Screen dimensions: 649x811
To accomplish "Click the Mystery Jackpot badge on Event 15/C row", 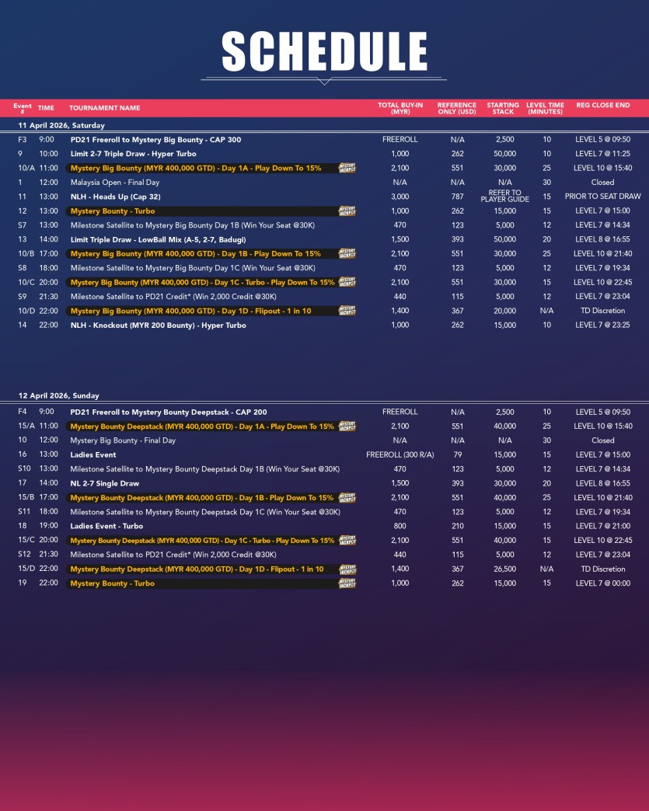I will [347, 540].
